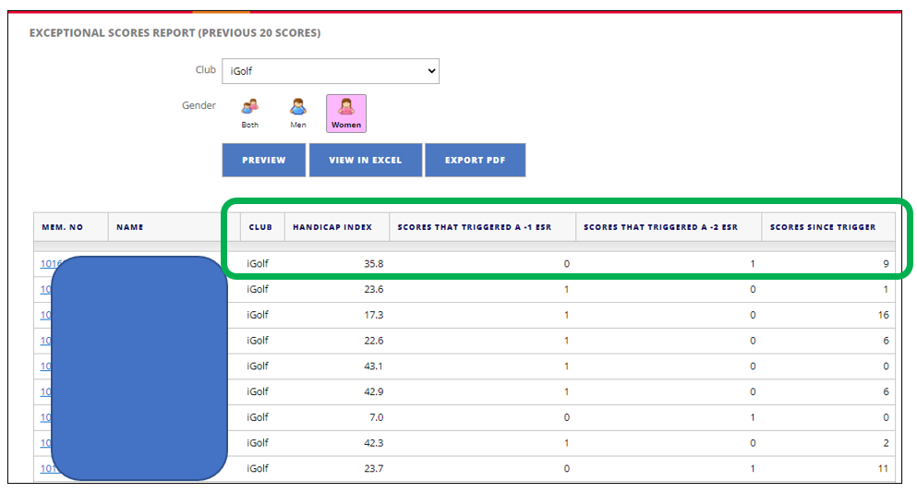Select the row with handicap index 17.3
This screenshot has width=917, height=493.
[x=465, y=315]
